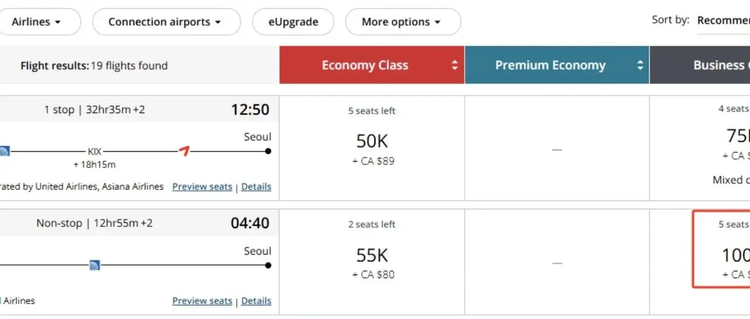Click the Economy Class sort arrows icon
This screenshot has width=750, height=319.
pos(455,65)
